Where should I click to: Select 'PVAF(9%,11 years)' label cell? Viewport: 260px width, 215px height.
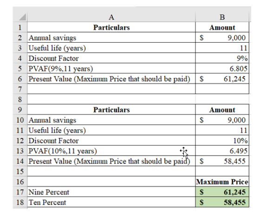pos(111,69)
